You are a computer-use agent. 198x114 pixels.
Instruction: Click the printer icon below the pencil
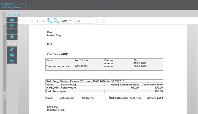click(x=12, y=55)
